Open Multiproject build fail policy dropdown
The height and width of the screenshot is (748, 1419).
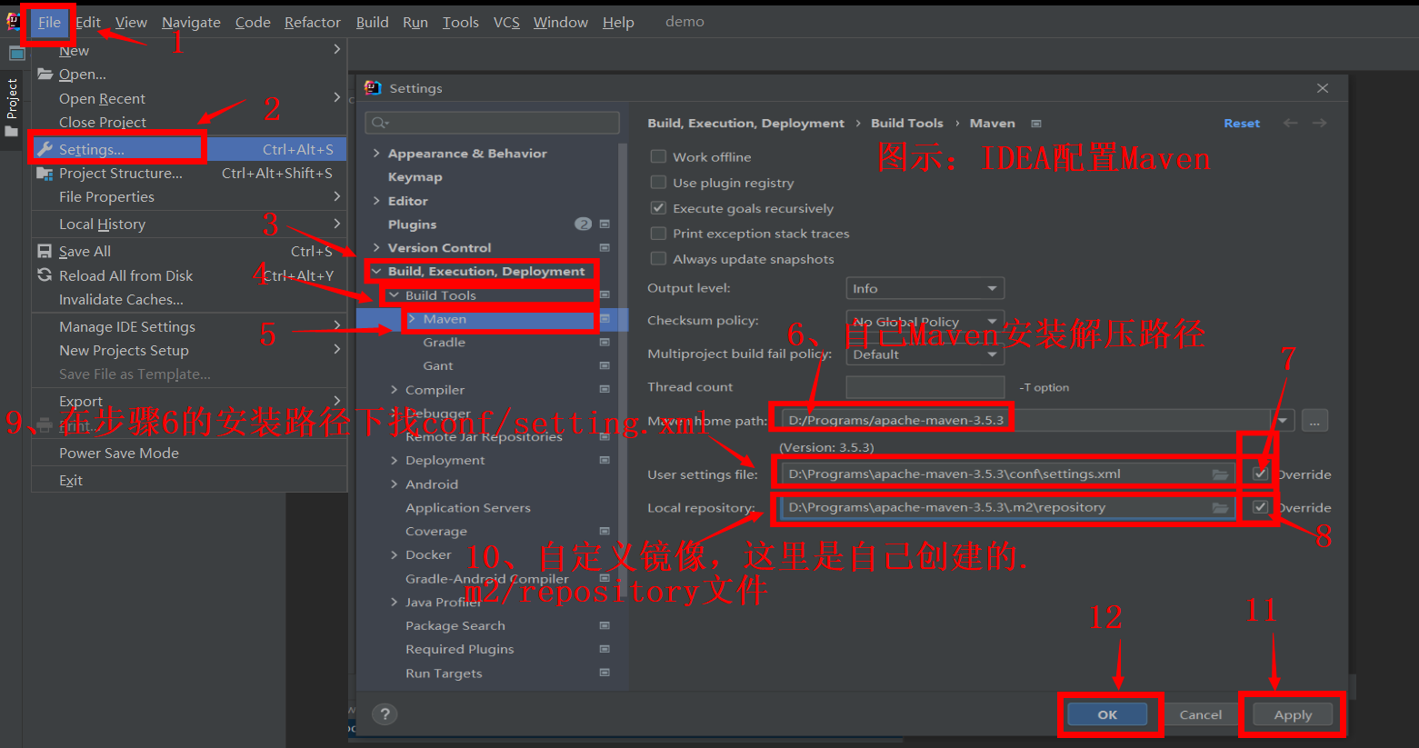pos(924,354)
